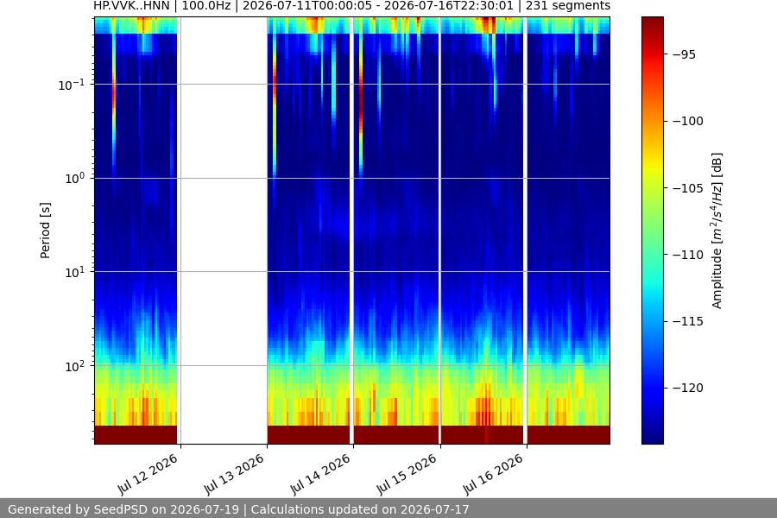Click the 'Jul 15 2026' date label

407,474
